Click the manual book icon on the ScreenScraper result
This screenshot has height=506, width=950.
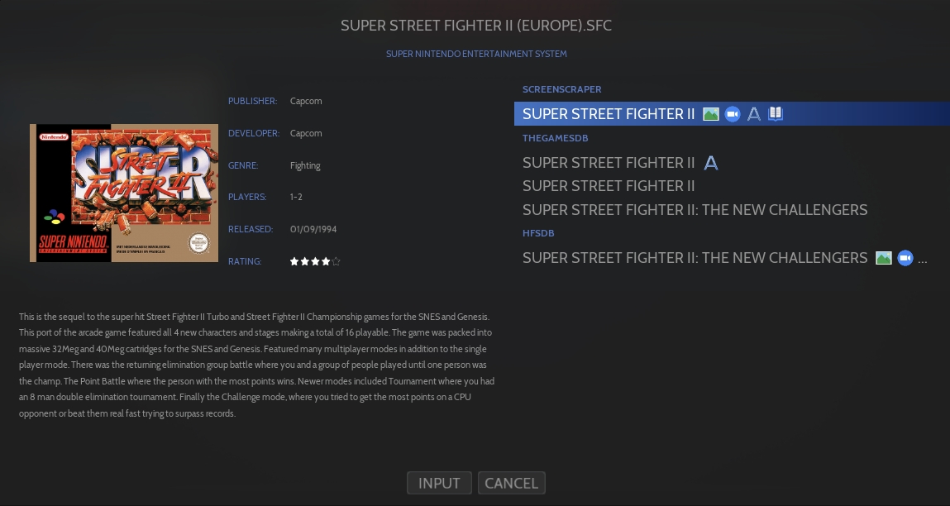tap(776, 114)
